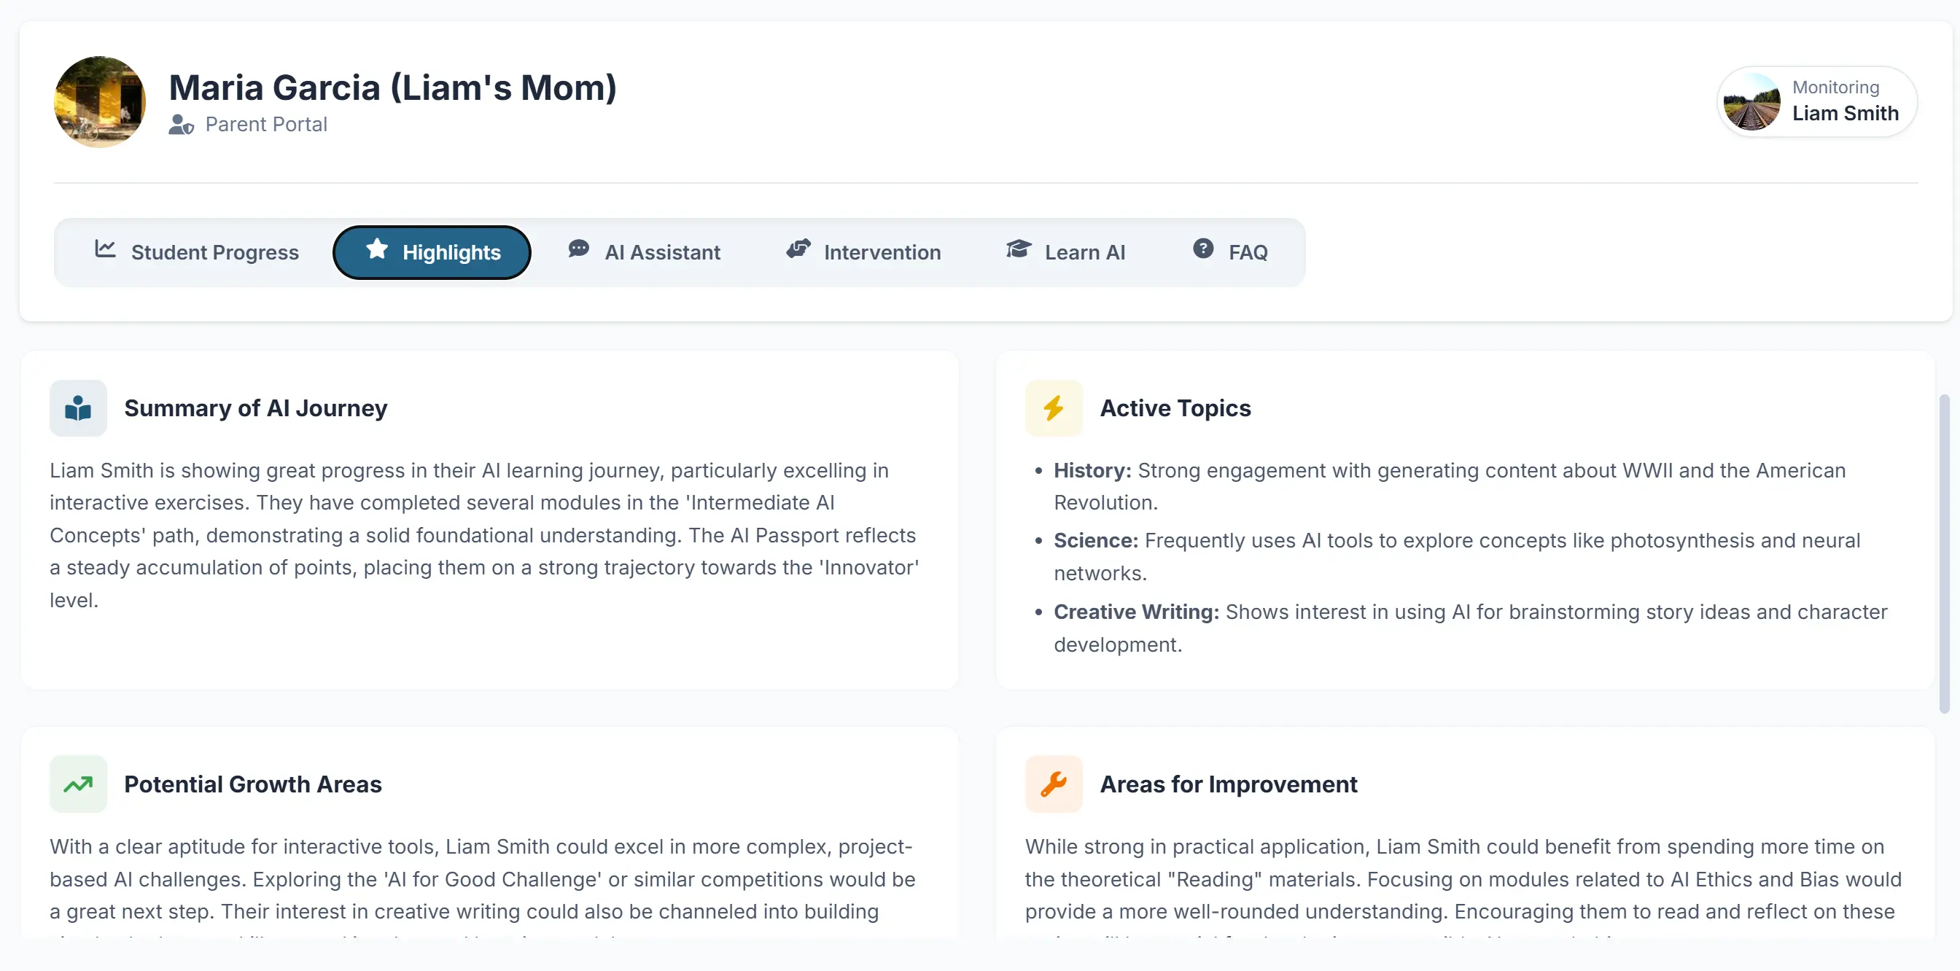The height and width of the screenshot is (971, 1960).
Task: Click the Highlights button
Action: click(432, 251)
